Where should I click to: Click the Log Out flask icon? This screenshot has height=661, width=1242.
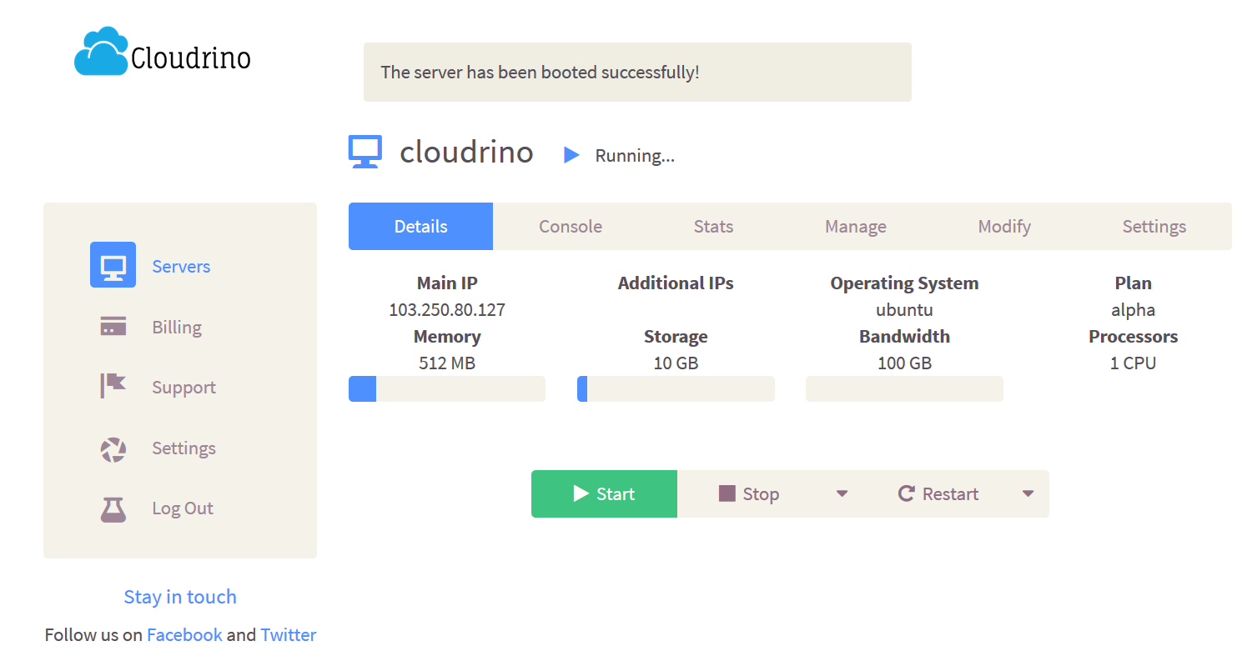point(113,508)
